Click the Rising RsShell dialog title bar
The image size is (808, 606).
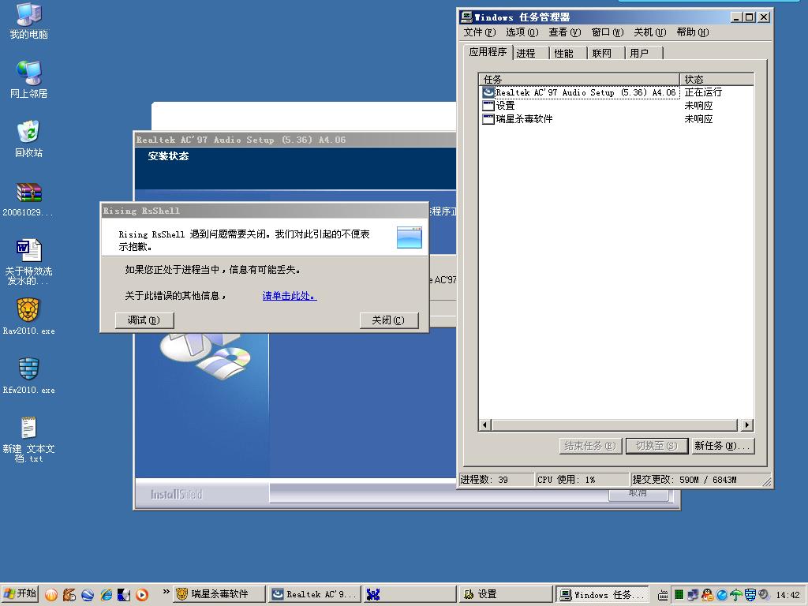264,211
